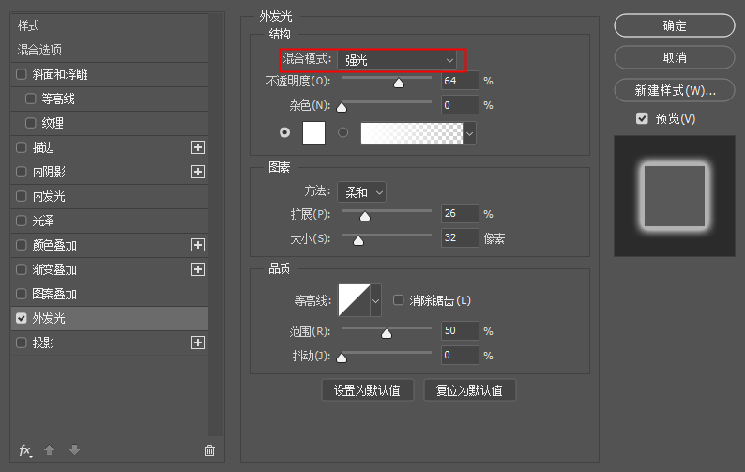Viewport: 745px width, 472px height.
Task: Select the 光泽 row in effects list
Action: (x=109, y=221)
